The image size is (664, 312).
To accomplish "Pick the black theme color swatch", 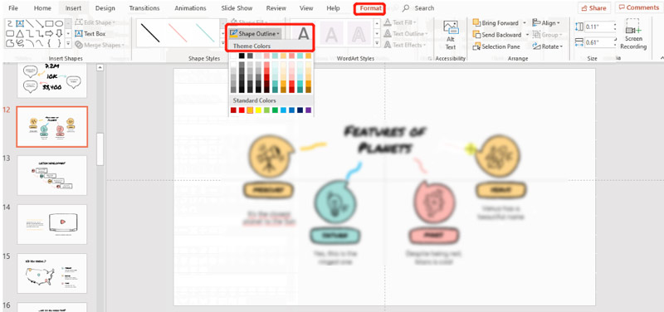I will pos(242,56).
